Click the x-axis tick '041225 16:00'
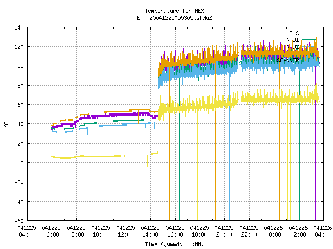This screenshot has height=249, width=333. point(175,231)
